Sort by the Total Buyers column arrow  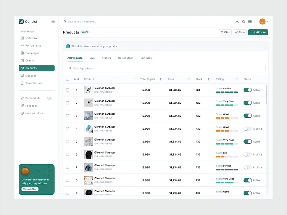point(161,79)
